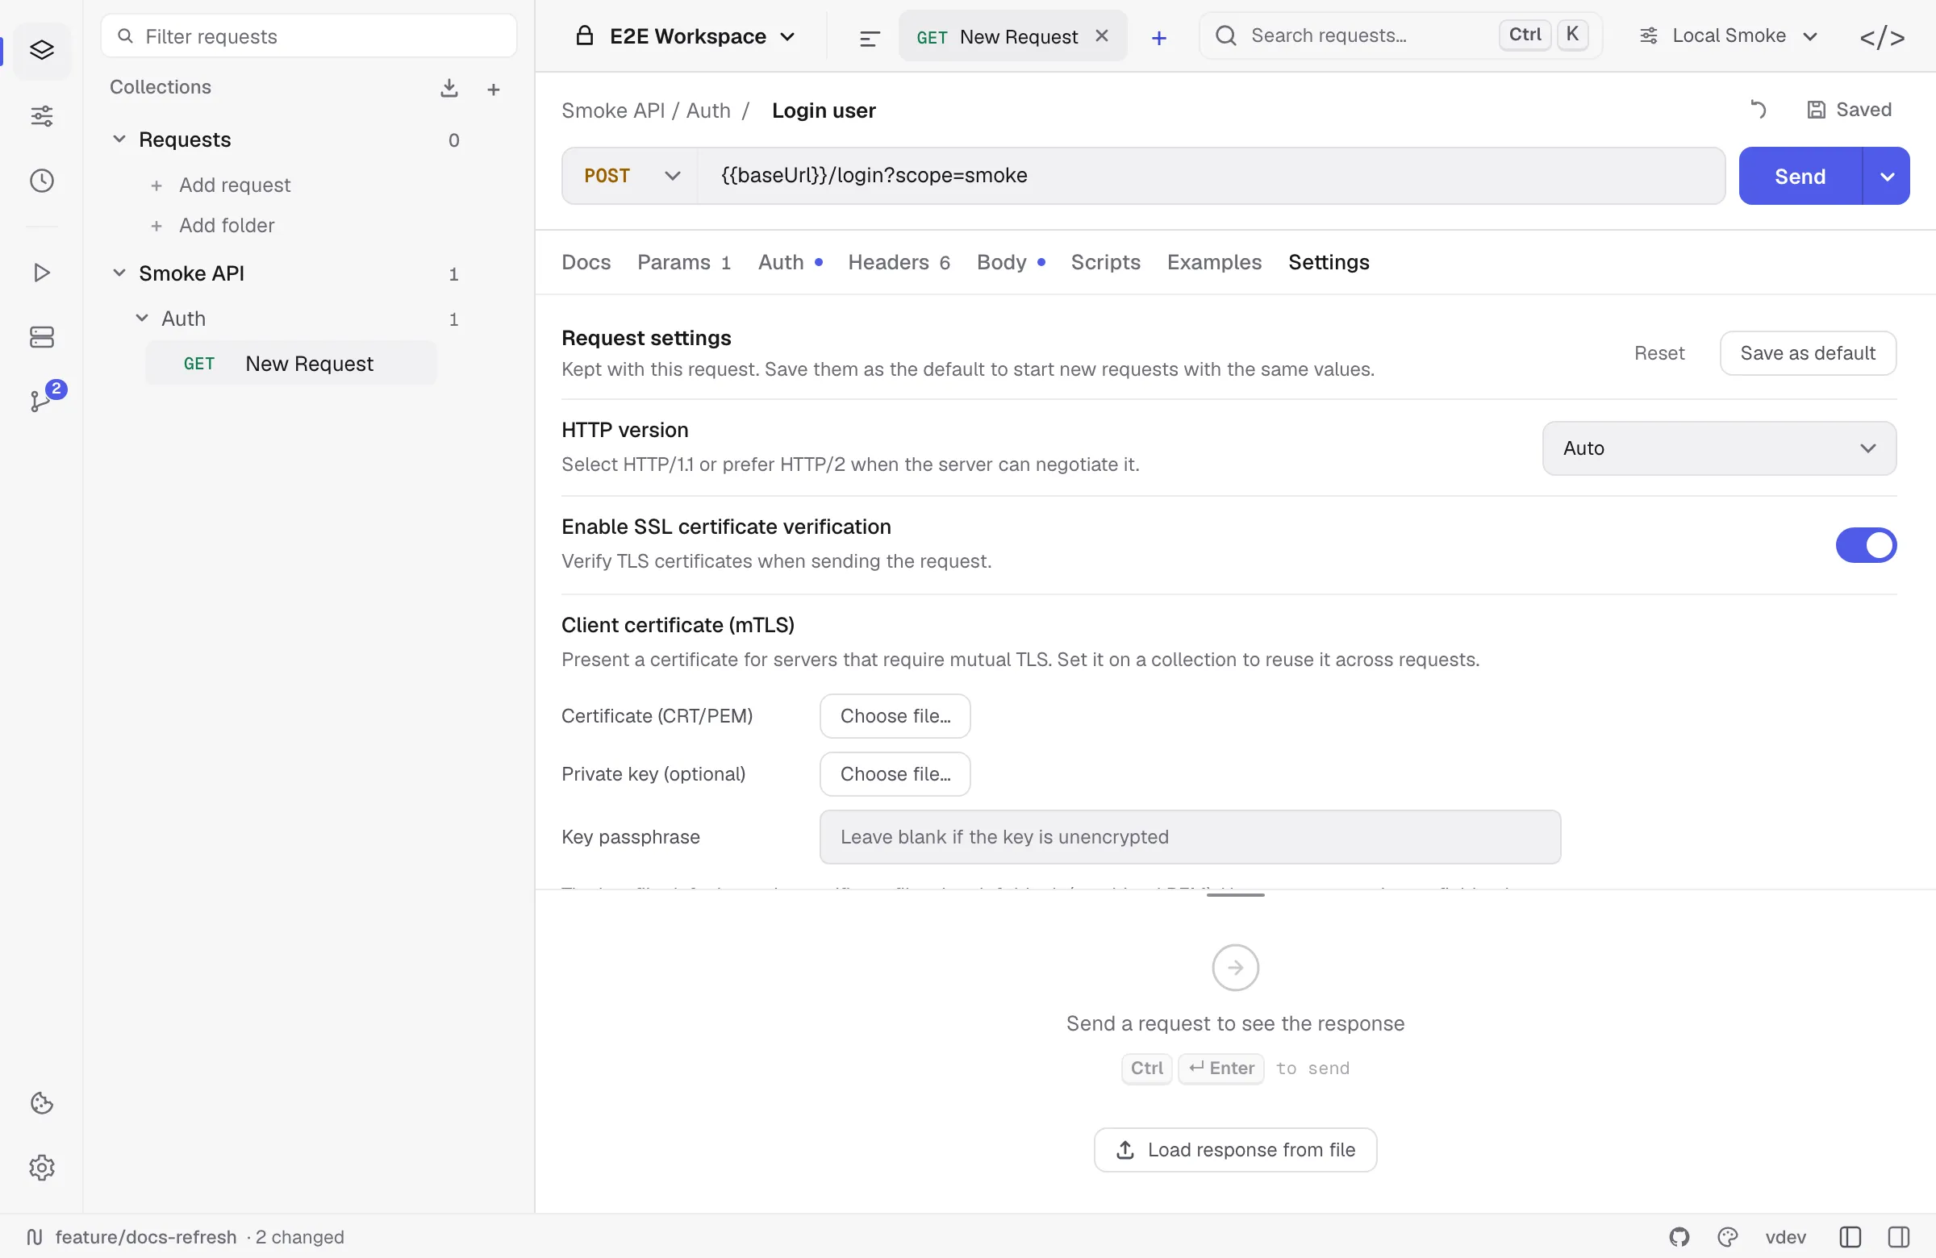1936x1258 pixels.
Task: Click the theme palette icon in status bar
Action: point(1728,1237)
